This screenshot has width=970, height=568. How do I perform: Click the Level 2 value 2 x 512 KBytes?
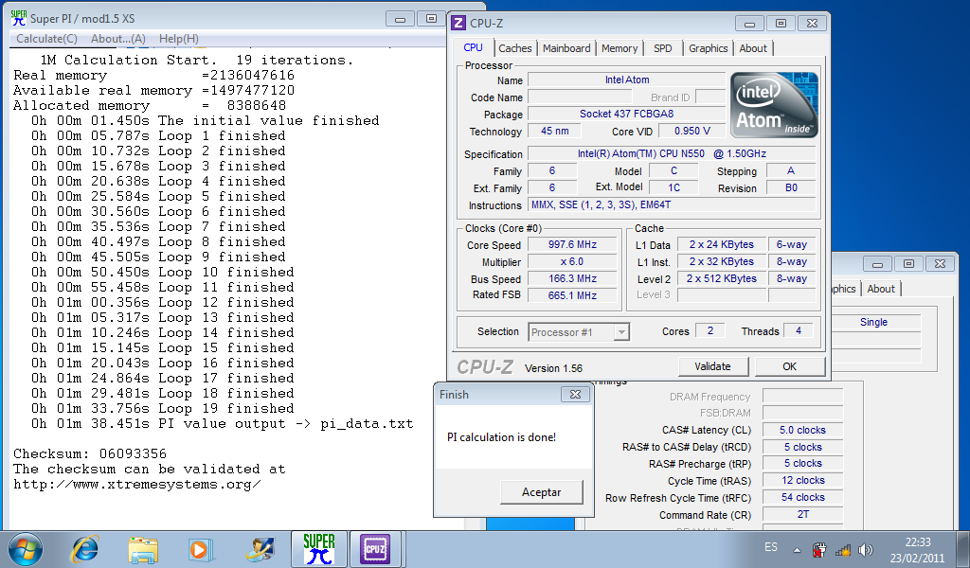[721, 278]
